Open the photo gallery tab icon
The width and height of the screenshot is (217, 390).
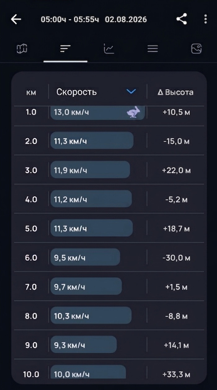click(x=197, y=48)
